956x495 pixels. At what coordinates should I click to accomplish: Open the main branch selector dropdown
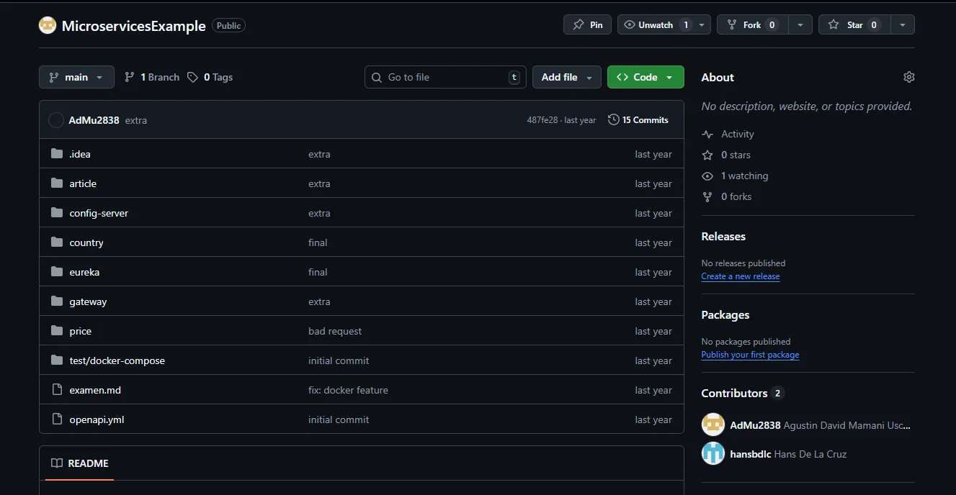76,77
